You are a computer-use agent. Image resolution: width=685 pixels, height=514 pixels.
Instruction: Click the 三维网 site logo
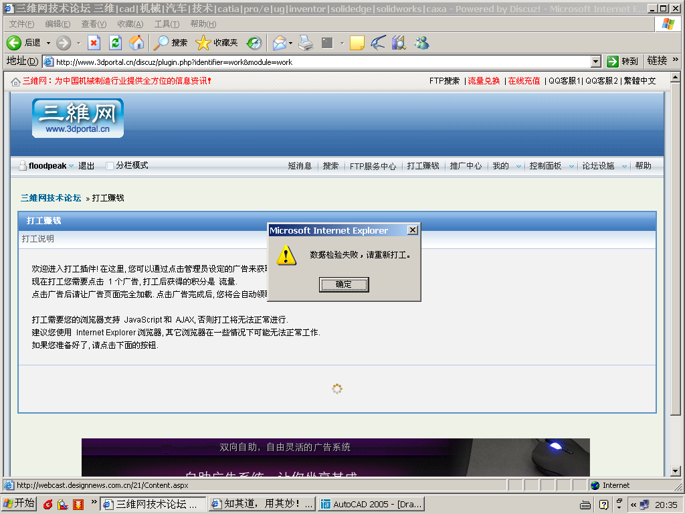click(78, 118)
